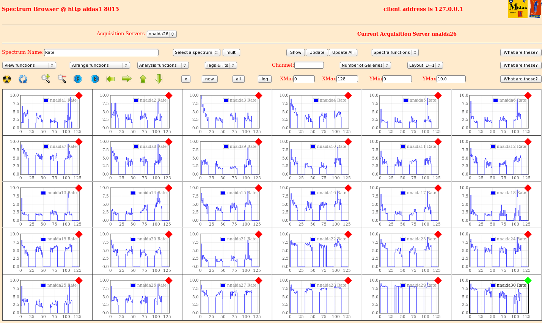Click the Spectrum Name input field
This screenshot has width=542, height=323.
101,53
